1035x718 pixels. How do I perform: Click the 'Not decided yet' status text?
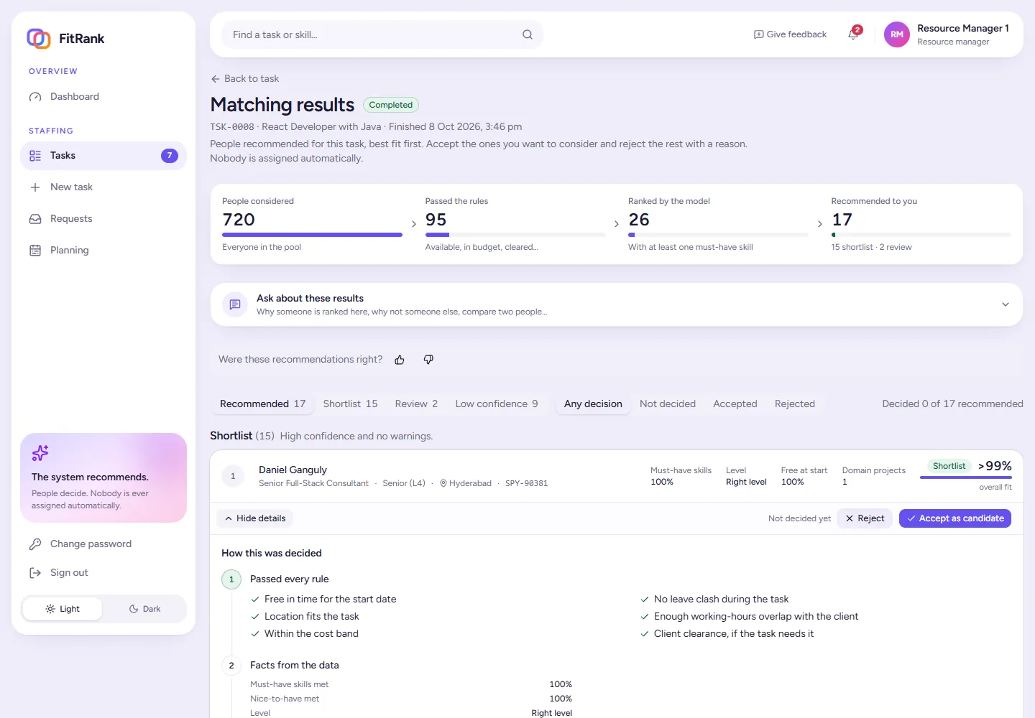pyautogui.click(x=799, y=518)
